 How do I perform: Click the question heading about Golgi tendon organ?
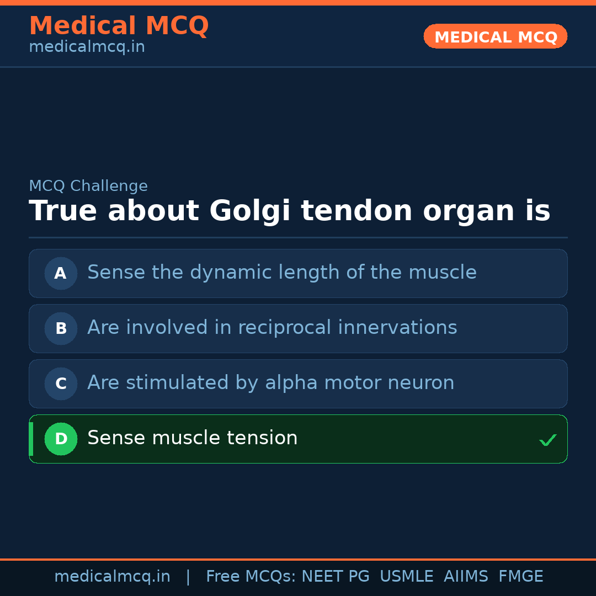point(289,211)
